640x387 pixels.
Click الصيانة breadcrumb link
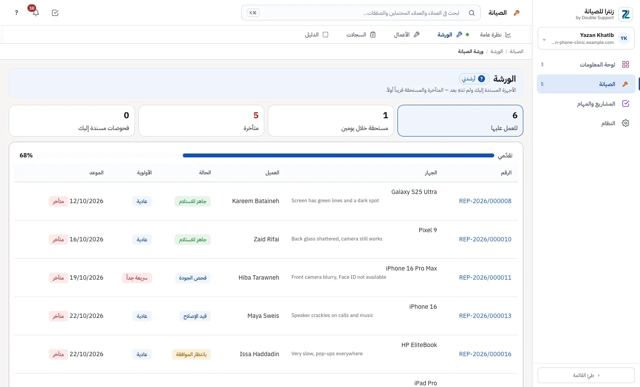(x=516, y=51)
